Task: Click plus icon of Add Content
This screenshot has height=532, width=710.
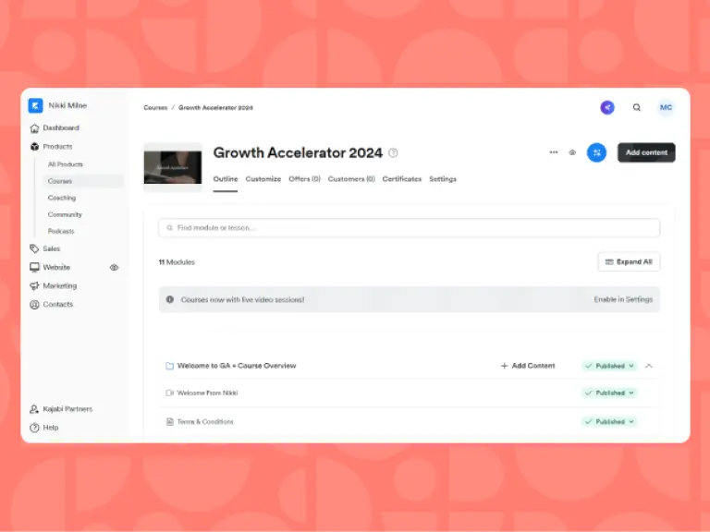Action: tap(504, 366)
